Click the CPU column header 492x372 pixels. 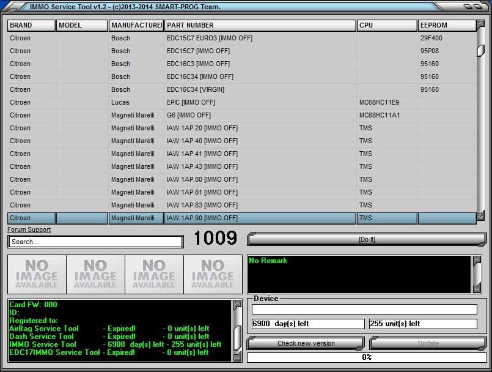386,25
